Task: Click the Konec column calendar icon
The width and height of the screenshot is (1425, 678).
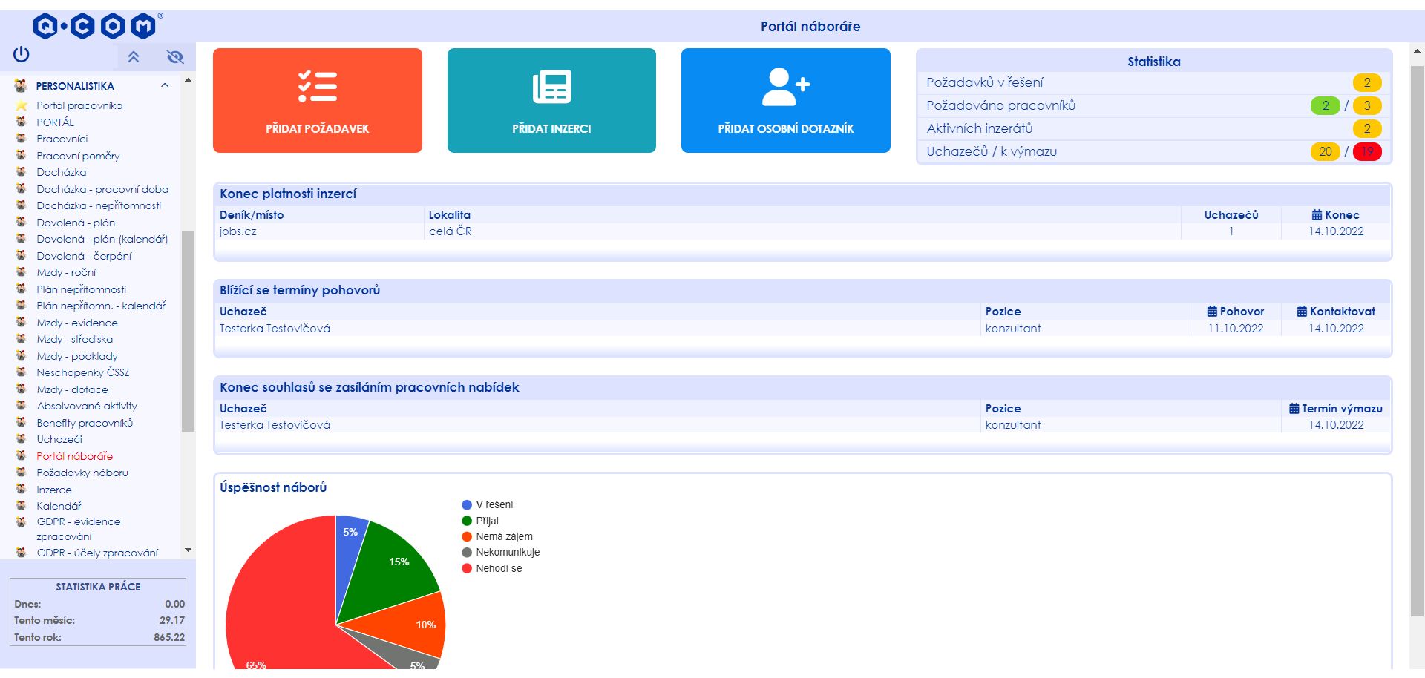Action: 1317,215
